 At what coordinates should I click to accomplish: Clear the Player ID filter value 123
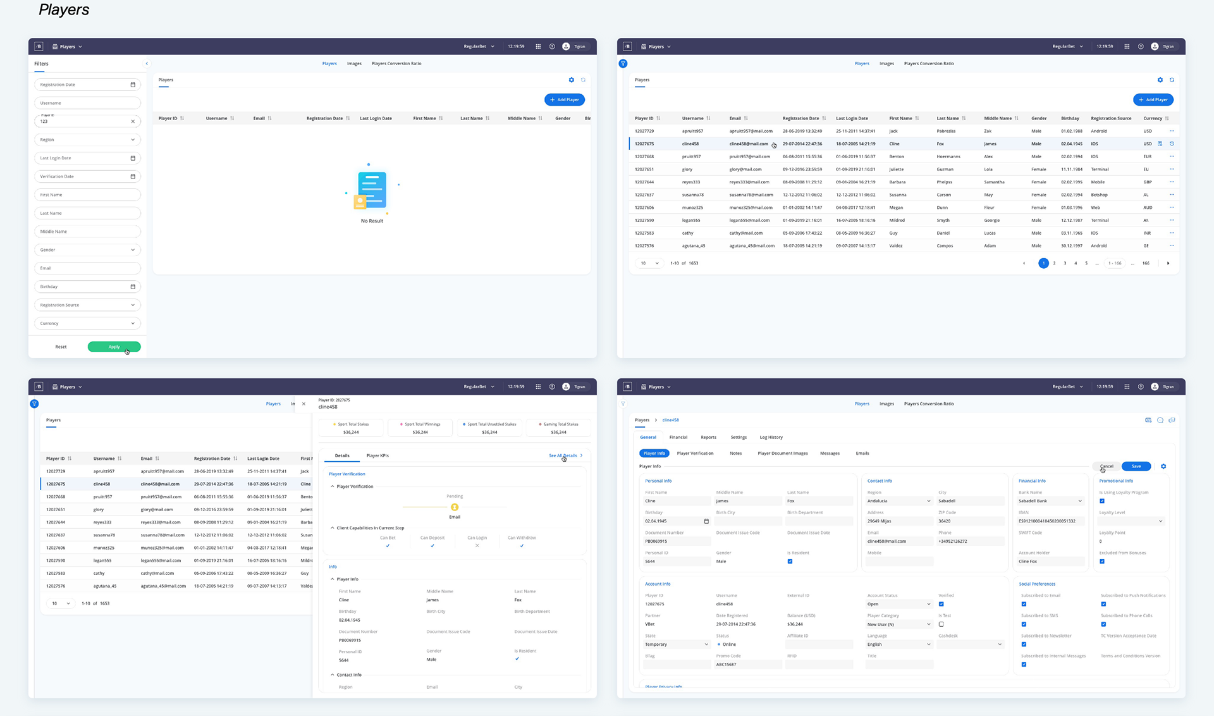[133, 121]
